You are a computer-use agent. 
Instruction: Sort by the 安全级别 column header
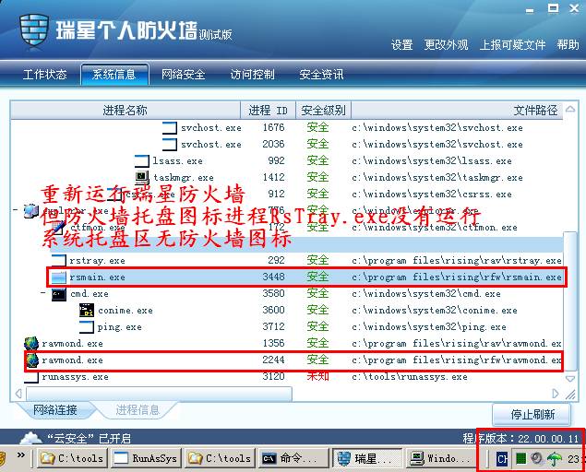[x=323, y=110]
